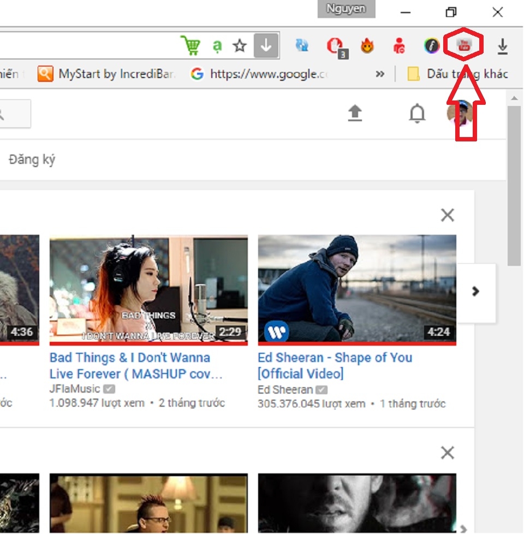The width and height of the screenshot is (524, 534).
Task: Open the video thumbnail with 4:36 duration
Action: [20, 290]
